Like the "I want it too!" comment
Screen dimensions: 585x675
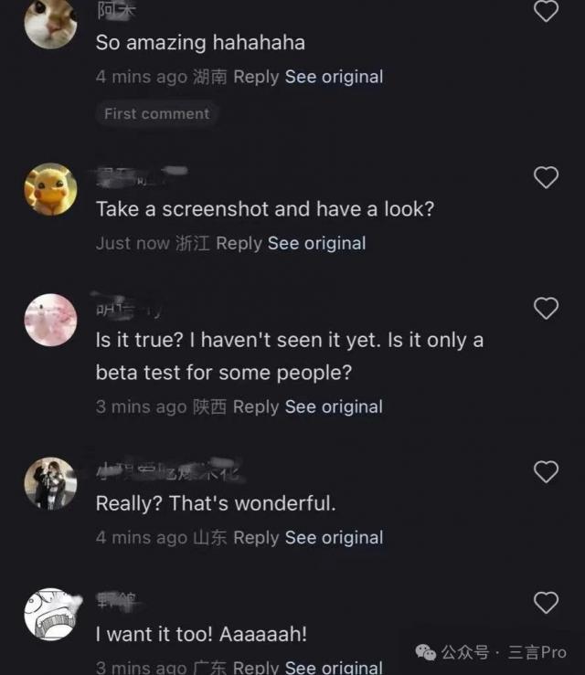(x=546, y=602)
